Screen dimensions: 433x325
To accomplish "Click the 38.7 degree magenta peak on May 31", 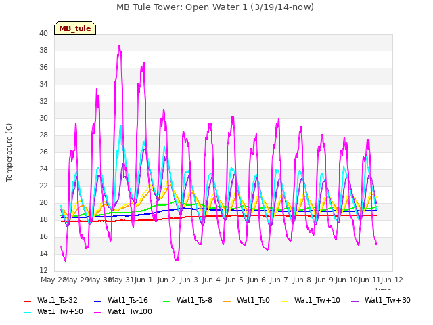I will [119, 45].
